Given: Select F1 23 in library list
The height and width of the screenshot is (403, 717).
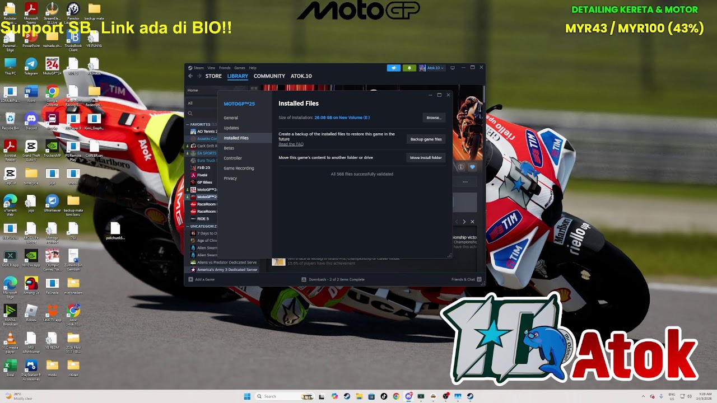Looking at the screenshot, I should pos(203,168).
